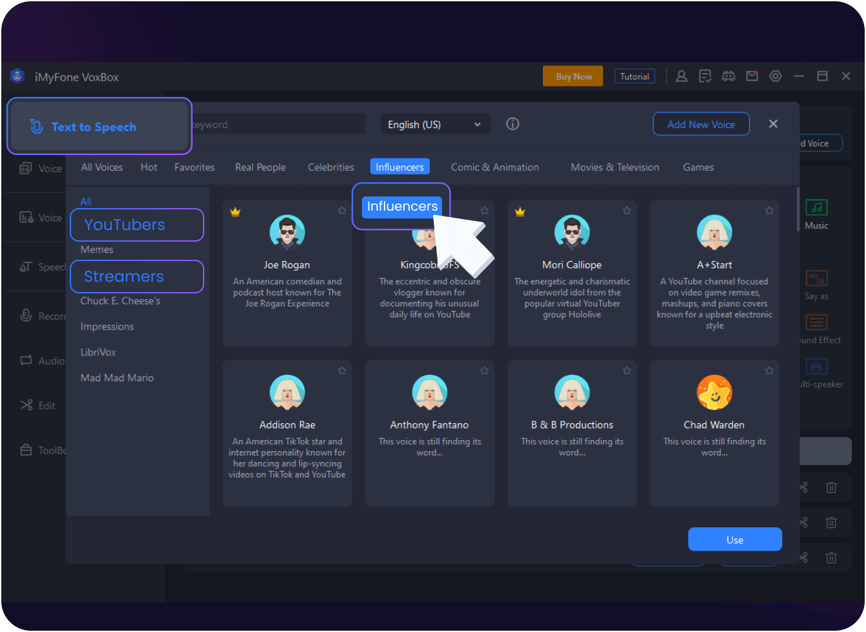Close the voice selection dialog
The image size is (866, 632).
pos(773,124)
